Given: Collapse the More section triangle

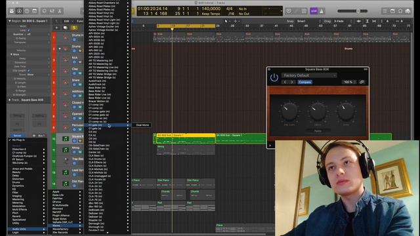Looking at the screenshot, I should point(11,54).
